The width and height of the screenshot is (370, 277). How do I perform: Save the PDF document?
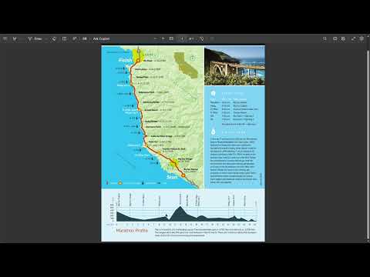click(x=343, y=38)
